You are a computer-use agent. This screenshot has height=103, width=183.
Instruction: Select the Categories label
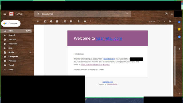click(13, 57)
